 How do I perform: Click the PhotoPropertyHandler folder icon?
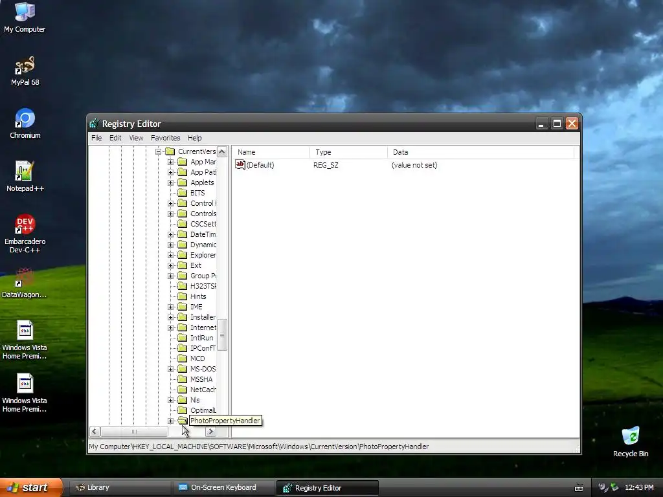[182, 421]
